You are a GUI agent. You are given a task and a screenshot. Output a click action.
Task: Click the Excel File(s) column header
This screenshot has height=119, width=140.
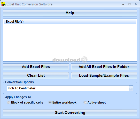pyautogui.click(x=64, y=22)
